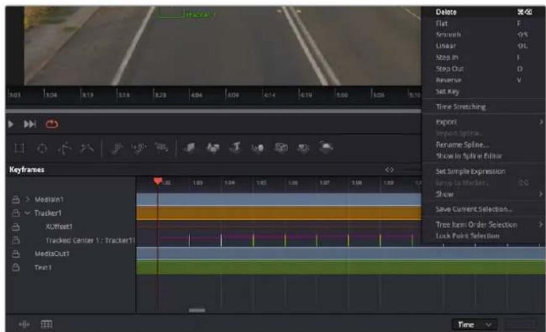Add a Camera 3D node from toolbar
546x332 pixels.
(x=281, y=148)
